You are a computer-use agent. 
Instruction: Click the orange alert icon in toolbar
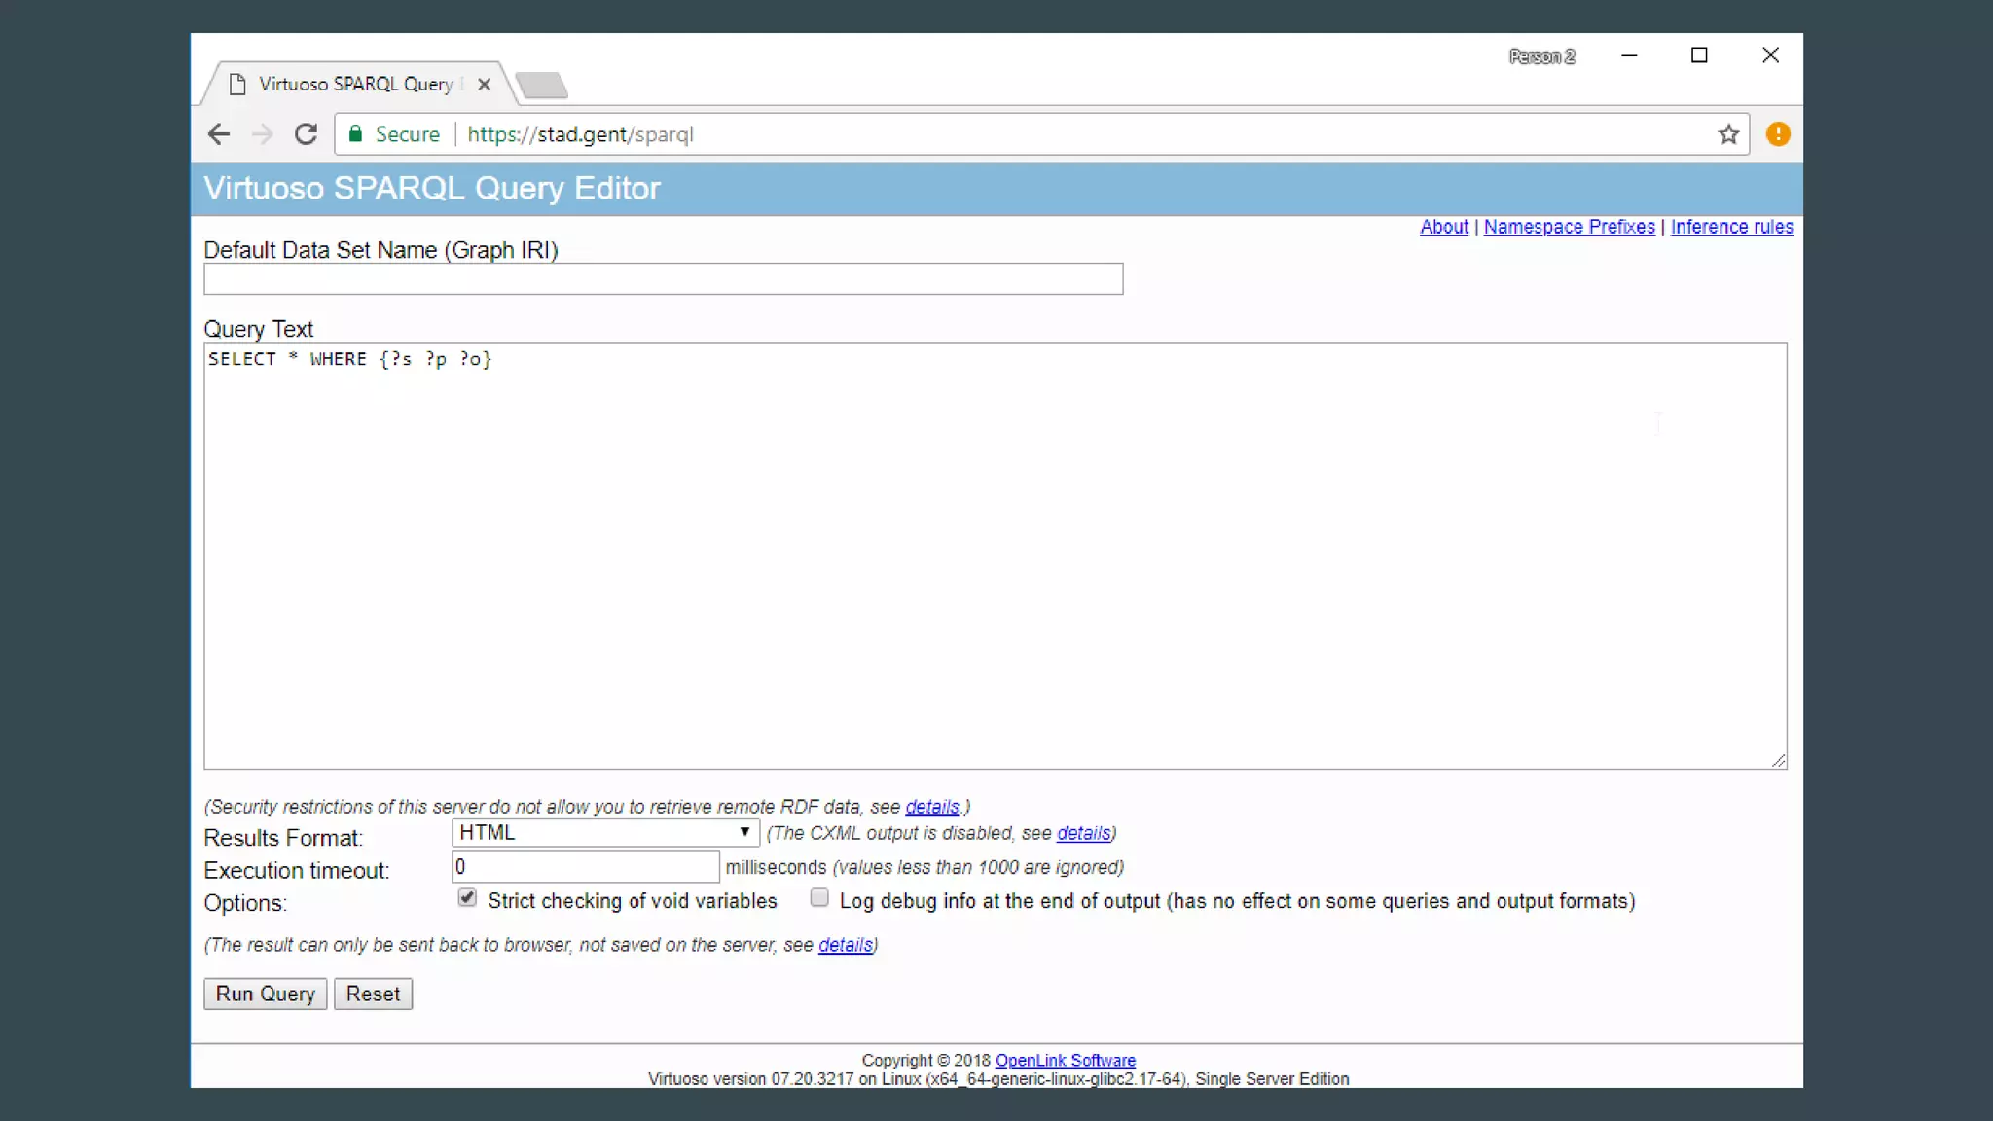[x=1778, y=134]
